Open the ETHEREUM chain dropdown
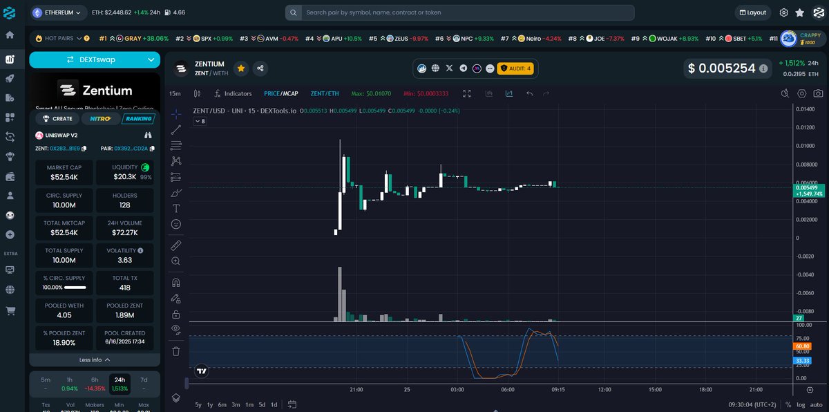 click(x=58, y=12)
